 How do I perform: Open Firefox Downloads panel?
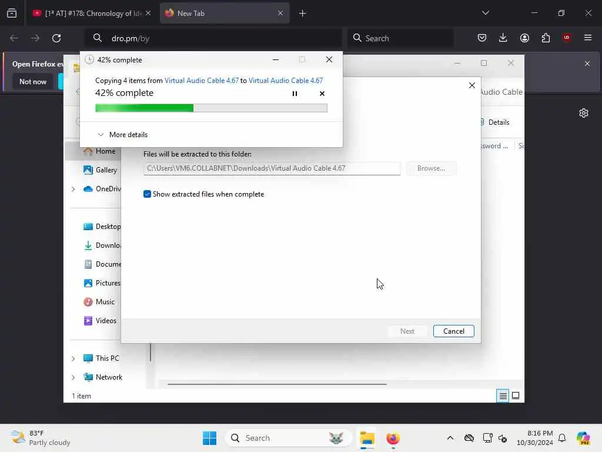coord(503,38)
